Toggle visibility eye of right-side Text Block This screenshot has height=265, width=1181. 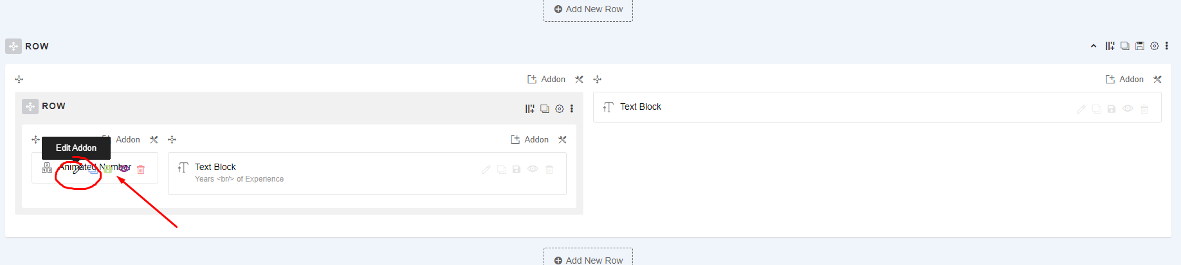[1127, 109]
